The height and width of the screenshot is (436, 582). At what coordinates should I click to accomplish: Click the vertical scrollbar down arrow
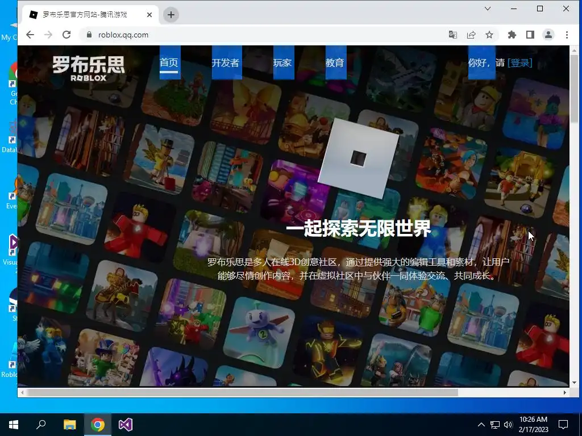pyautogui.click(x=574, y=383)
